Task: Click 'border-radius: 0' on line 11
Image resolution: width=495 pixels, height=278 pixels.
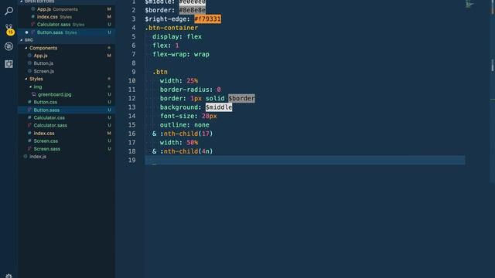Action: 190,90
